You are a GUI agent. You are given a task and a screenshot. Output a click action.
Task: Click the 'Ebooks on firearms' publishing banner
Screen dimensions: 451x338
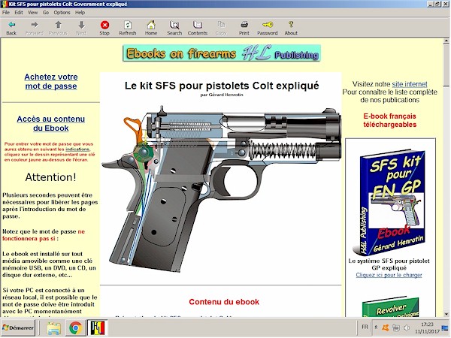(x=222, y=53)
